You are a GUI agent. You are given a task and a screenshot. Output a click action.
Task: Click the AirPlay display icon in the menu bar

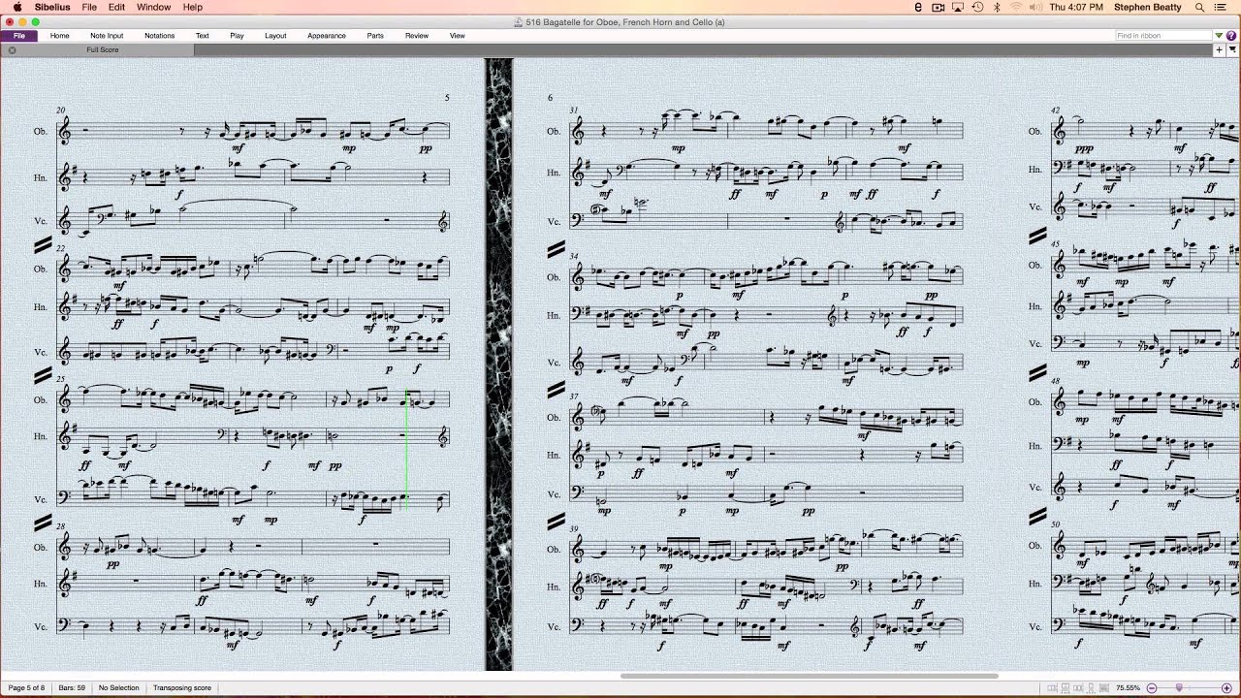pyautogui.click(x=958, y=8)
